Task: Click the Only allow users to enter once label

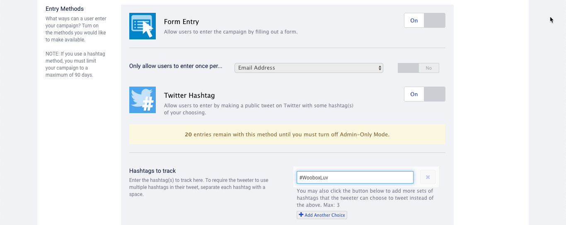Action: tap(176, 66)
